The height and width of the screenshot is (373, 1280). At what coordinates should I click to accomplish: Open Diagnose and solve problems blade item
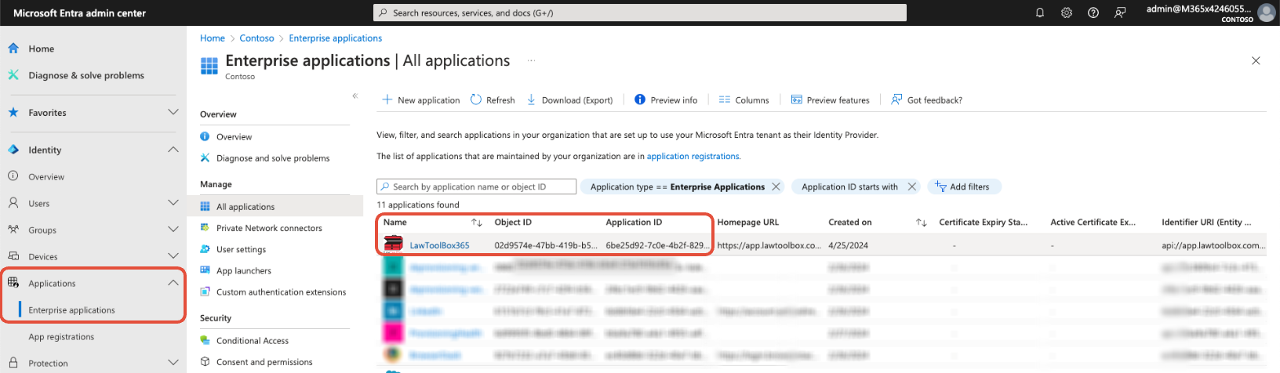coord(273,158)
